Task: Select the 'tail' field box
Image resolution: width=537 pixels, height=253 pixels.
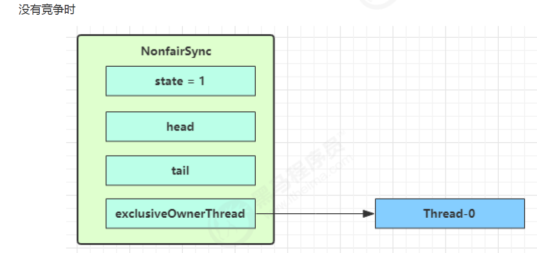Action: [x=180, y=170]
